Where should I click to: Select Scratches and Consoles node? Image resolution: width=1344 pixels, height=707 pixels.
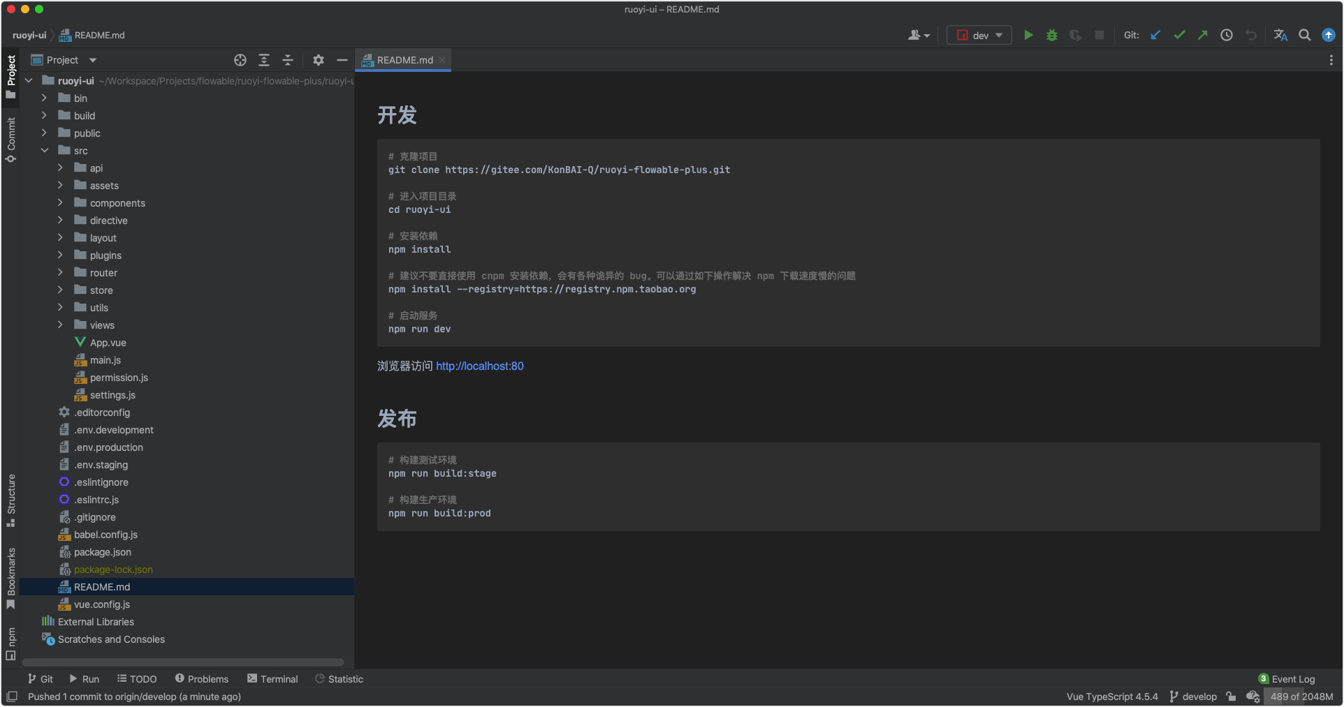(111, 639)
